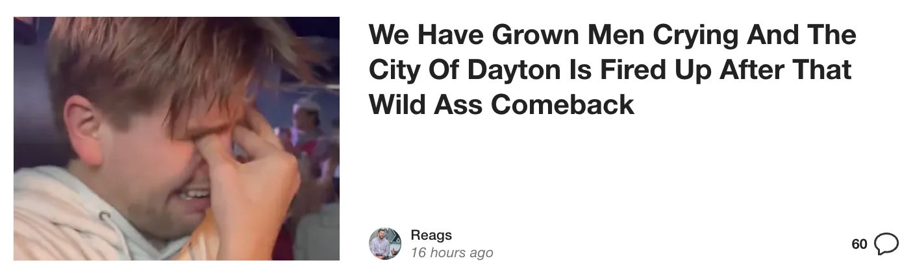Click After That in the headline

(788, 69)
